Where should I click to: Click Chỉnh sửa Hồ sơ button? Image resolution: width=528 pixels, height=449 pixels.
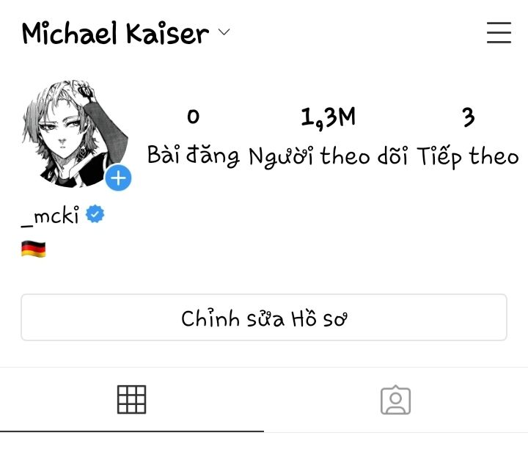[x=264, y=317]
